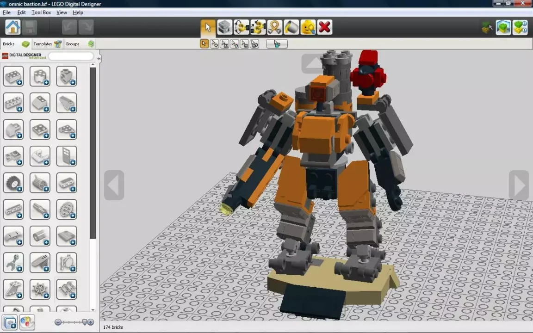Select the Hide bricks tool
The height and width of the screenshot is (333, 533).
tap(308, 27)
